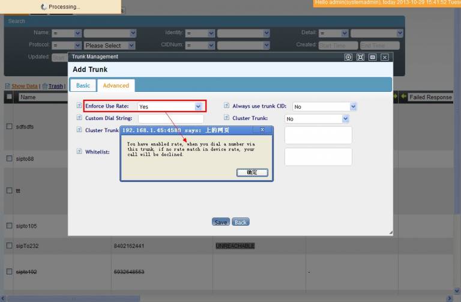
Task: Click help icon beside Always use trunk CID
Action: tap(226, 106)
